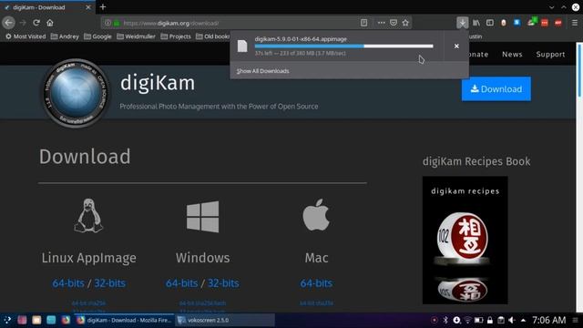583x328 pixels.
Task: Download Windows 64-bits installer
Action: (x=182, y=283)
